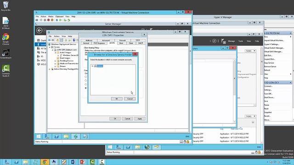Open Action menu in Virtual Machine Connection
This screenshot has width=294, height=165.
(x=43, y=16)
